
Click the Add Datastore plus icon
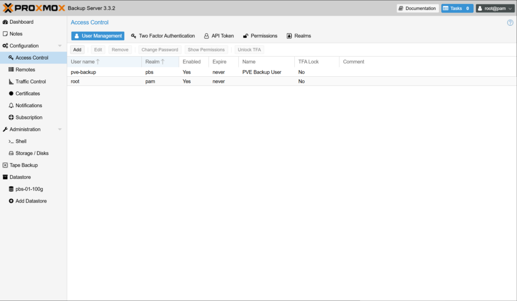point(11,201)
